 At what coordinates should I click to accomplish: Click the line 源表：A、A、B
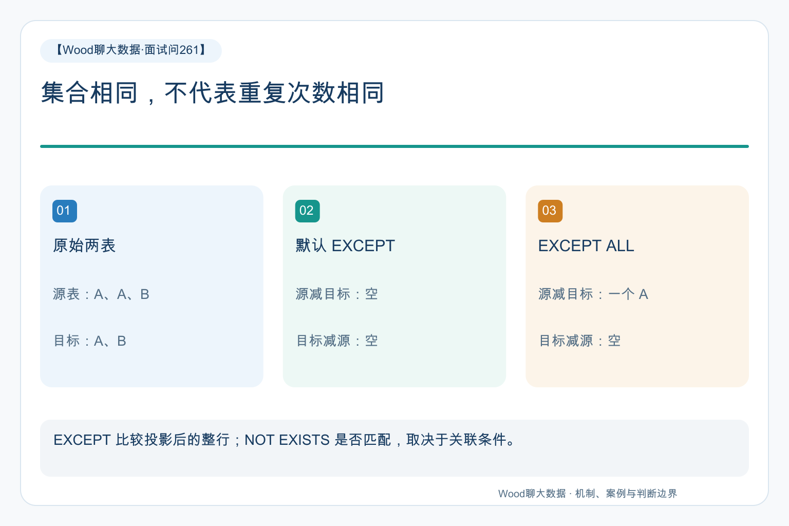click(x=101, y=294)
